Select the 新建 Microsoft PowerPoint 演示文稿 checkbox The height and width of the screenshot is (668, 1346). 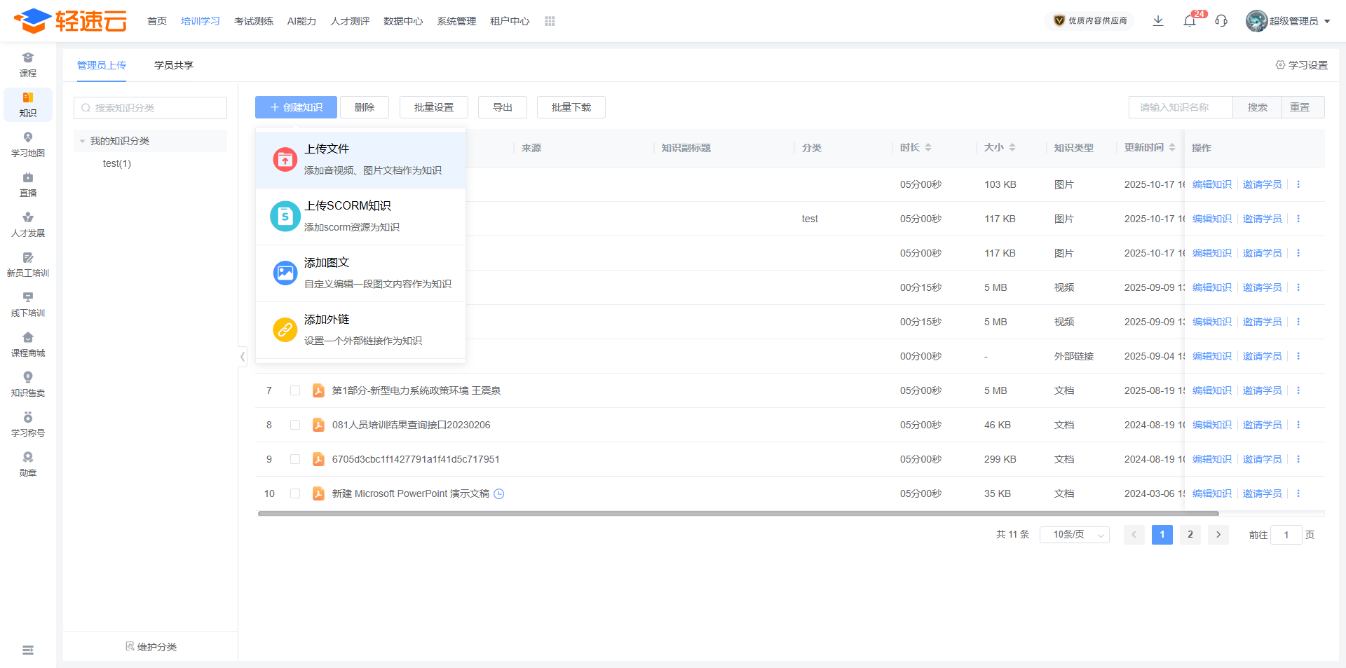pyautogui.click(x=295, y=493)
